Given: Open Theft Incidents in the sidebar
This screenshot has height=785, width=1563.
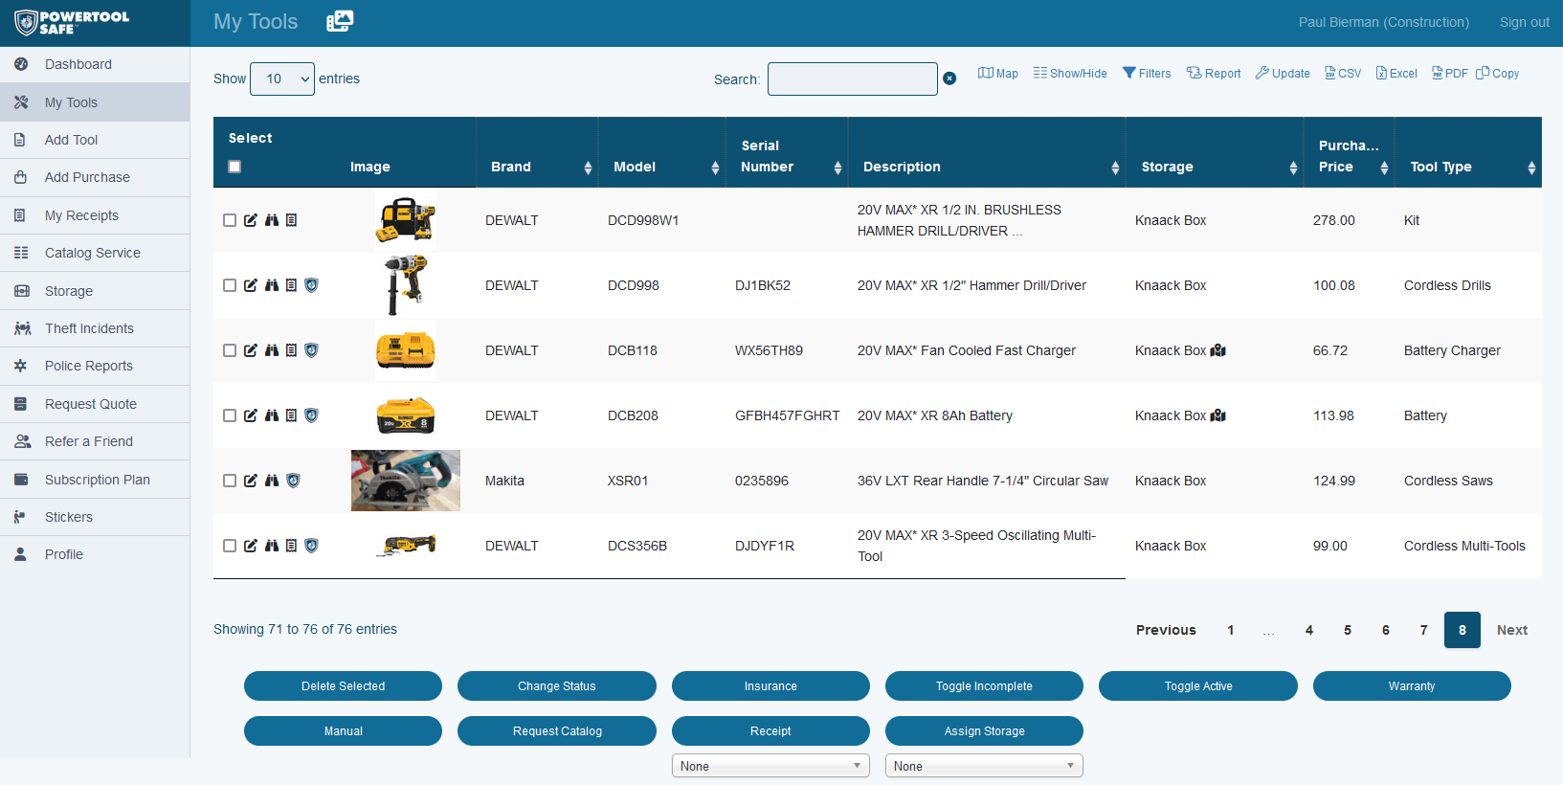Looking at the screenshot, I should 89,328.
